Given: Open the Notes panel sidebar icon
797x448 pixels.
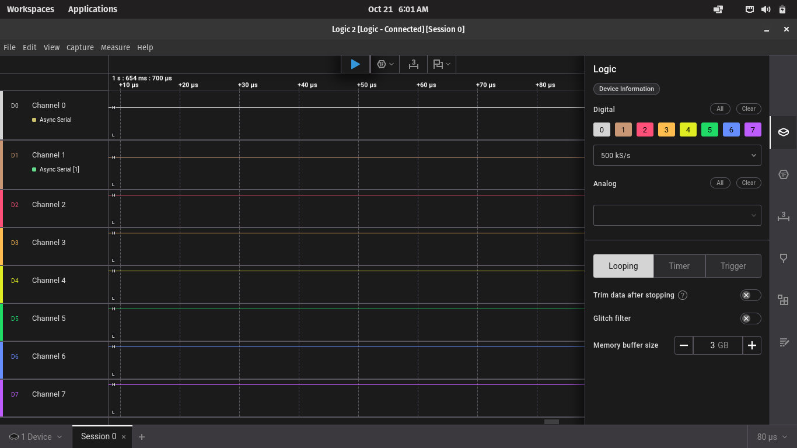Looking at the screenshot, I should point(783,342).
